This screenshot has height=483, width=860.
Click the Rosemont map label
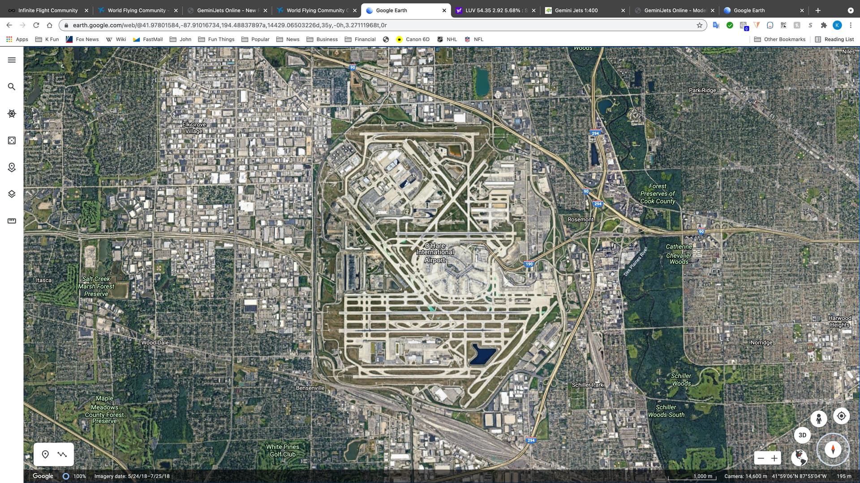tap(580, 219)
